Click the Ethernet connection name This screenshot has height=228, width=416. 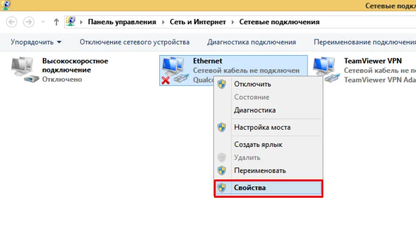point(207,61)
